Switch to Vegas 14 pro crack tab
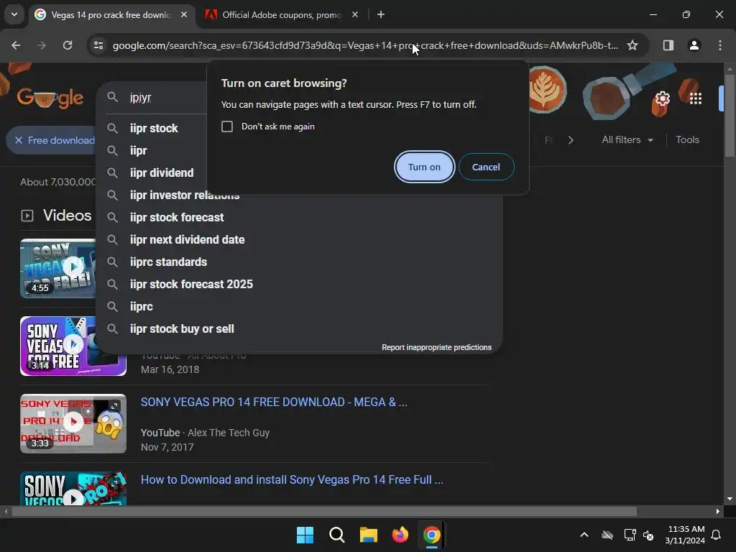This screenshot has height=552, width=736. pyautogui.click(x=110, y=14)
